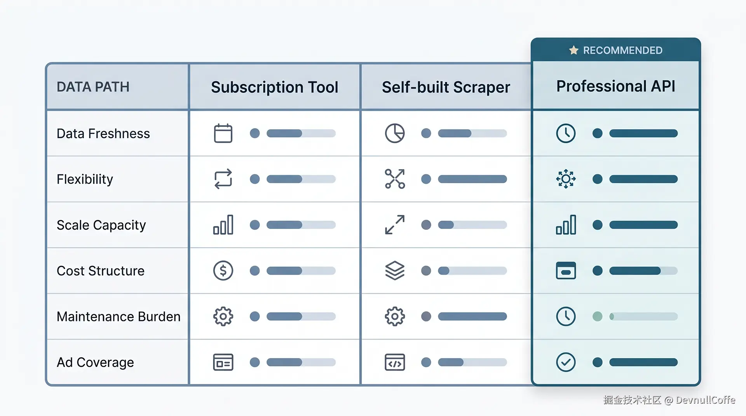746x416 pixels.
Task: Click the Professional API Data Freshness rating bar
Action: point(643,133)
